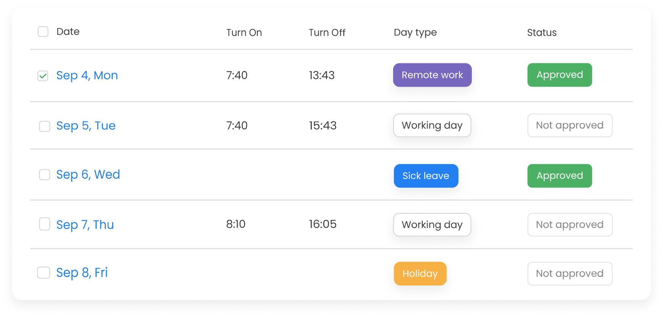Screen dimensions: 663x317
Task: Open the Sep 6, Wed date link
Action: [x=88, y=175]
